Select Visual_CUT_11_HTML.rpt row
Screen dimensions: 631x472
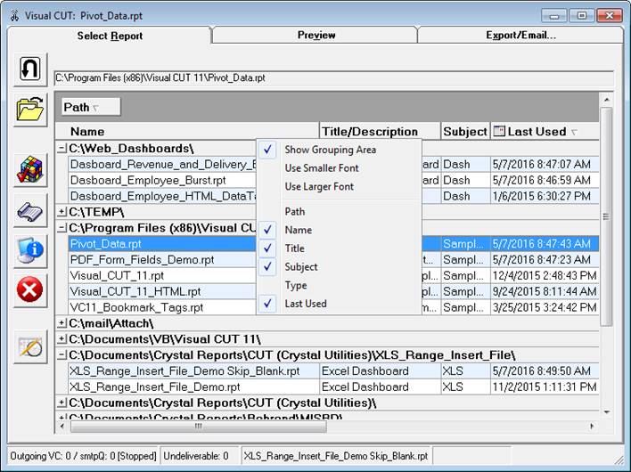tap(162, 291)
